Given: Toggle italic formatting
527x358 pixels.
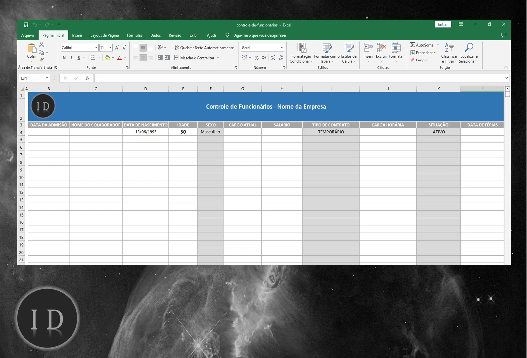Looking at the screenshot, I should pos(71,58).
